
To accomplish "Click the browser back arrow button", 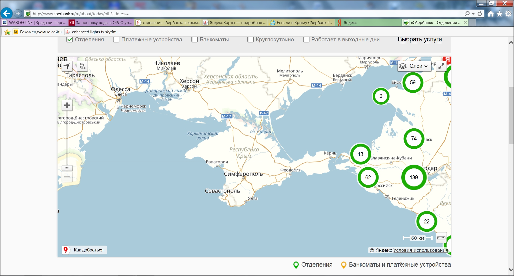I will pos(6,13).
